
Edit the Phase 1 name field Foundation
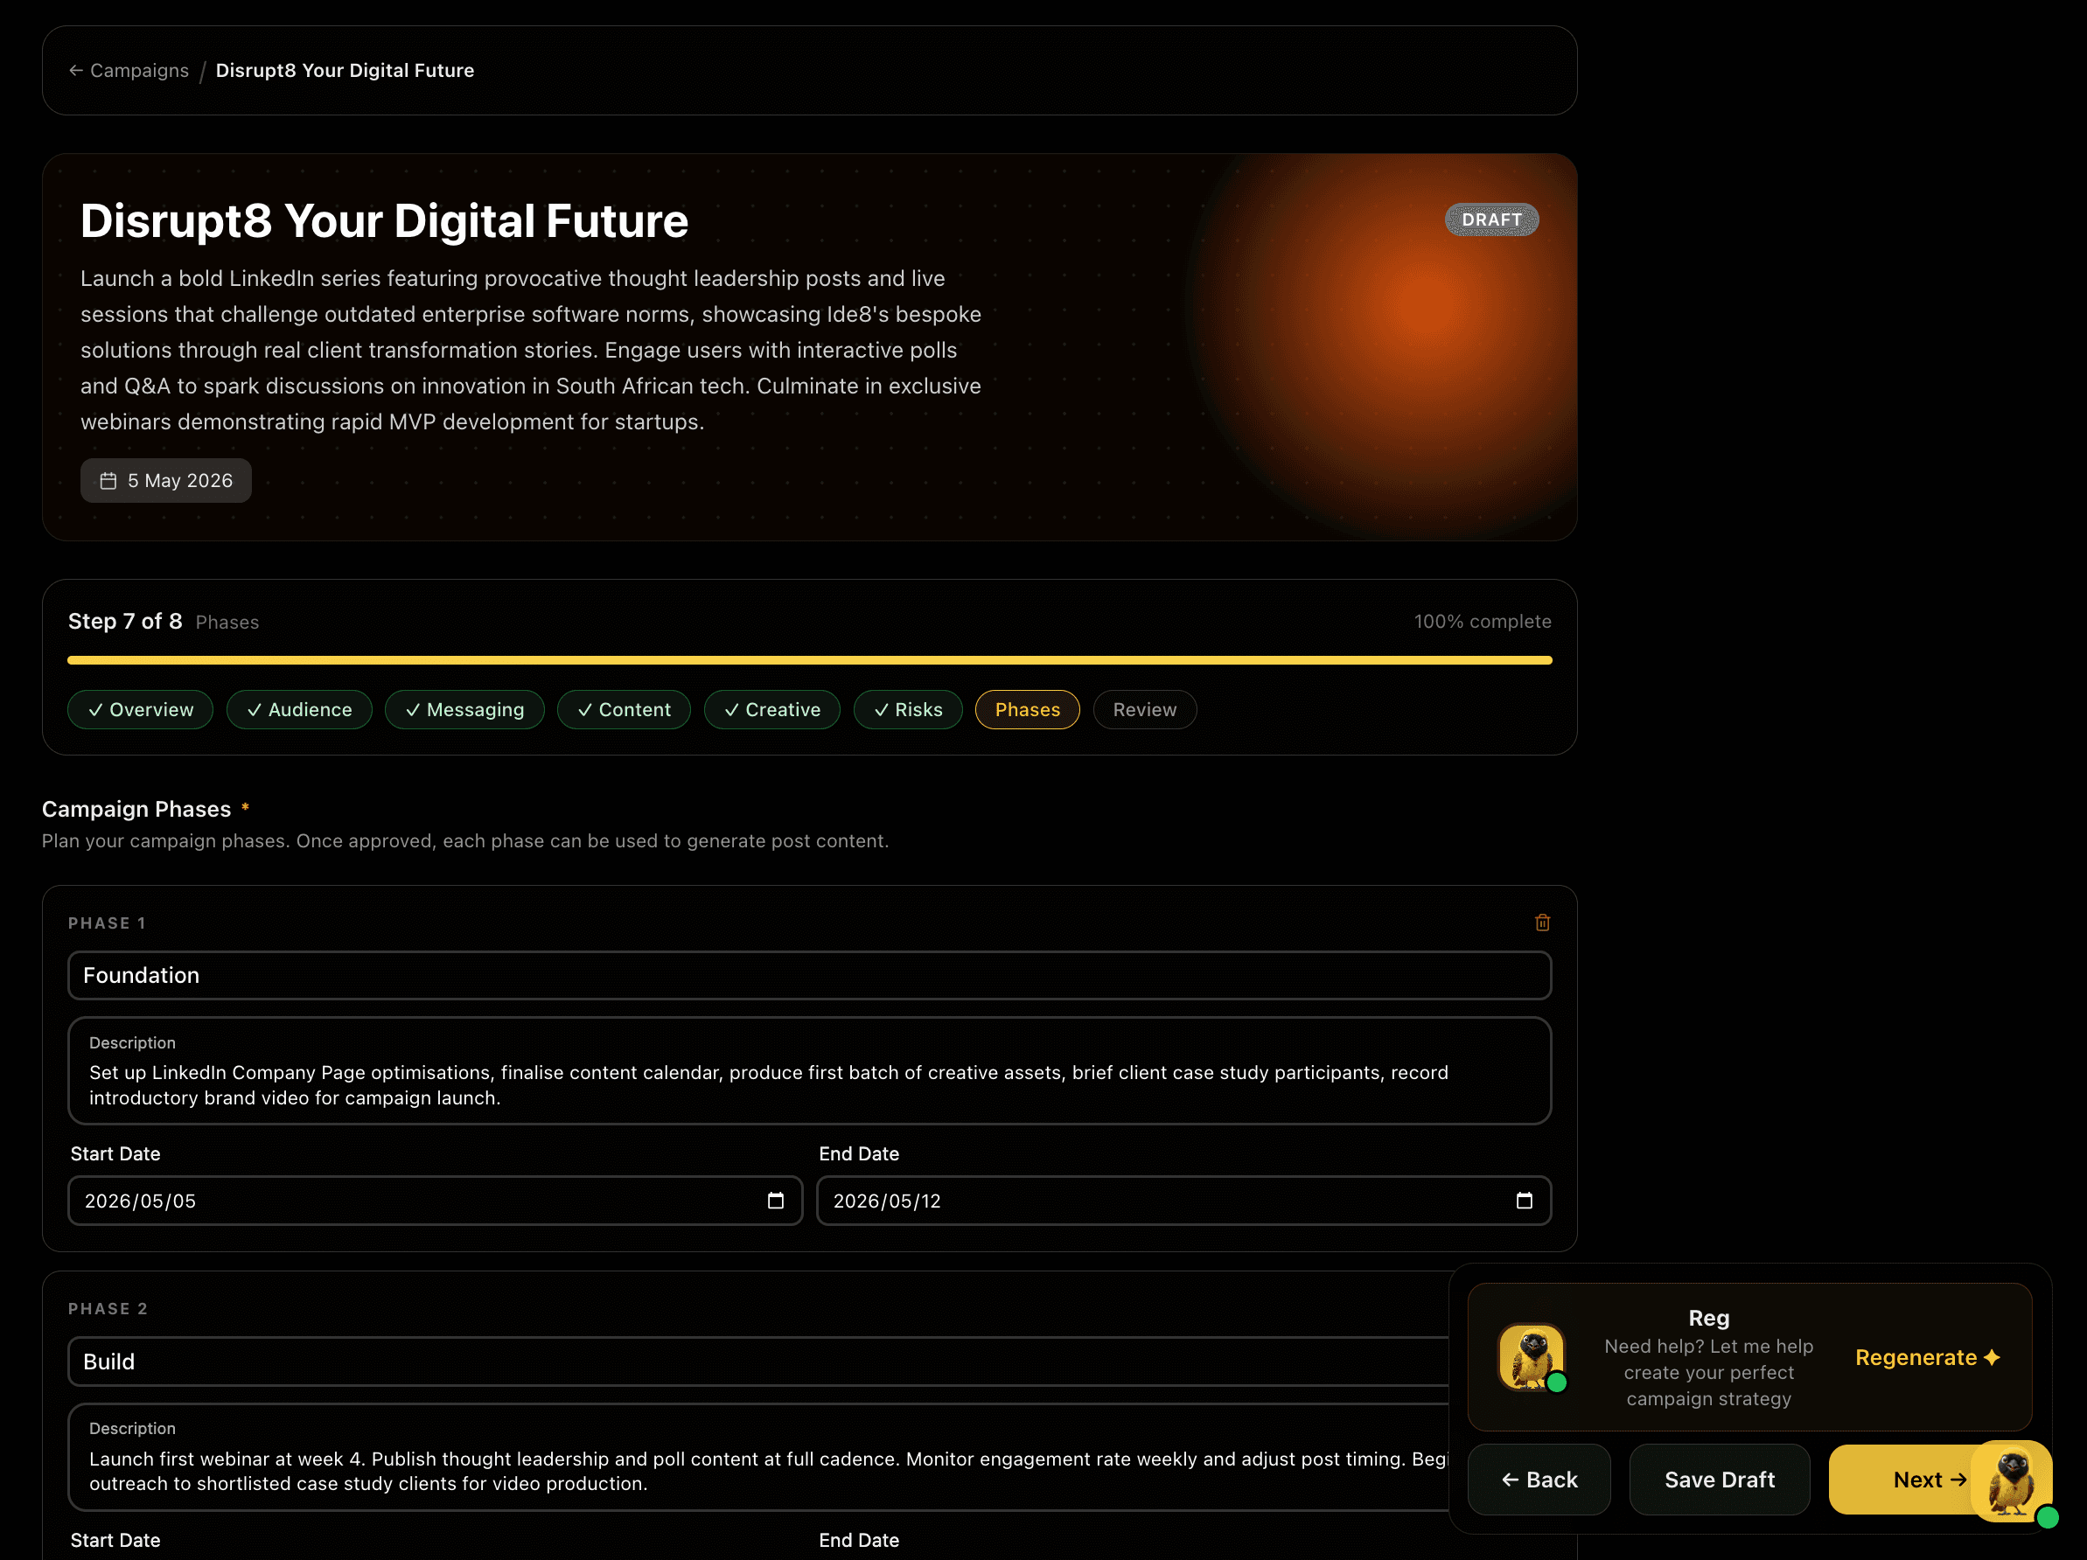point(809,975)
